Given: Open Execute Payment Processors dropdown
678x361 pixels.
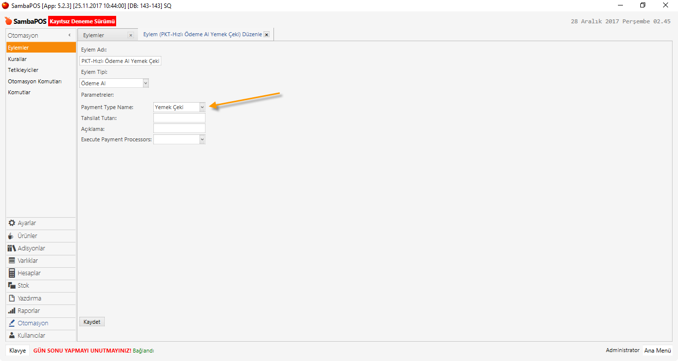Looking at the screenshot, I should pos(202,140).
